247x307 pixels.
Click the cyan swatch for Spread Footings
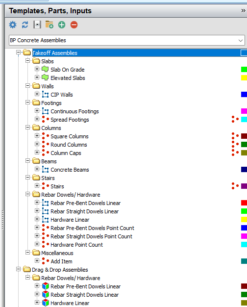click(x=244, y=119)
